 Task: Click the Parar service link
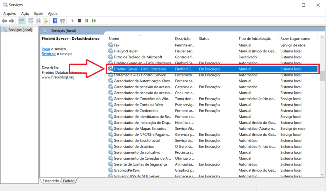click(46, 49)
